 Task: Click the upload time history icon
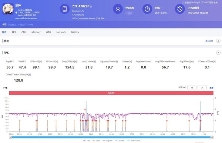coord(180,9)
